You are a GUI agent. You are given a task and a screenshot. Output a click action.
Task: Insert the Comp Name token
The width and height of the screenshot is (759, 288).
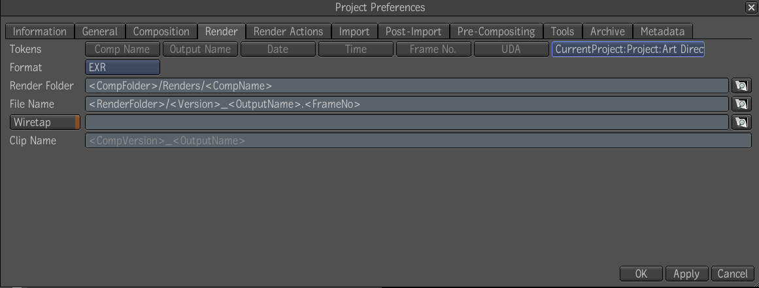pos(122,49)
